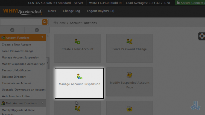Screen dimensions: 205x115
Task: Open Web Template Editor sidebar link
Action: [16, 96]
